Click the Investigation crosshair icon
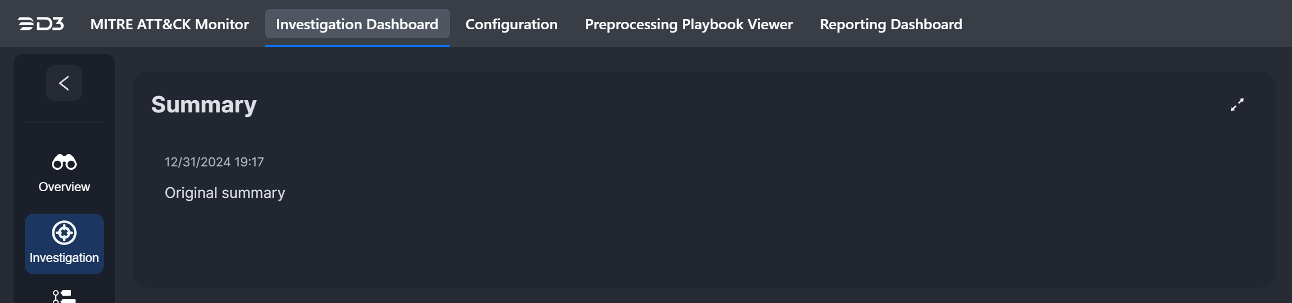The width and height of the screenshot is (1292, 303). 64,232
